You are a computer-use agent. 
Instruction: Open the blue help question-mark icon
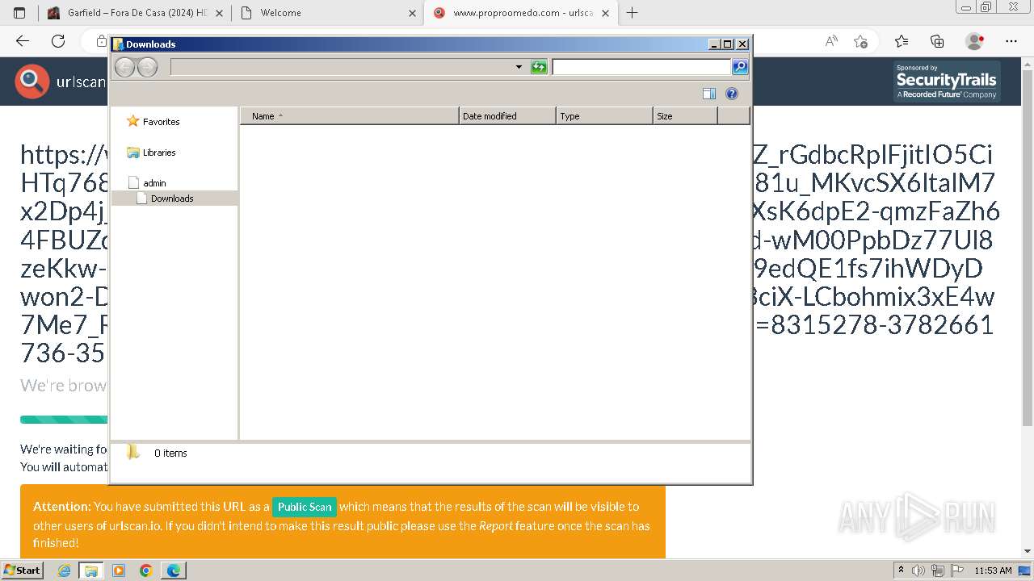coord(732,94)
